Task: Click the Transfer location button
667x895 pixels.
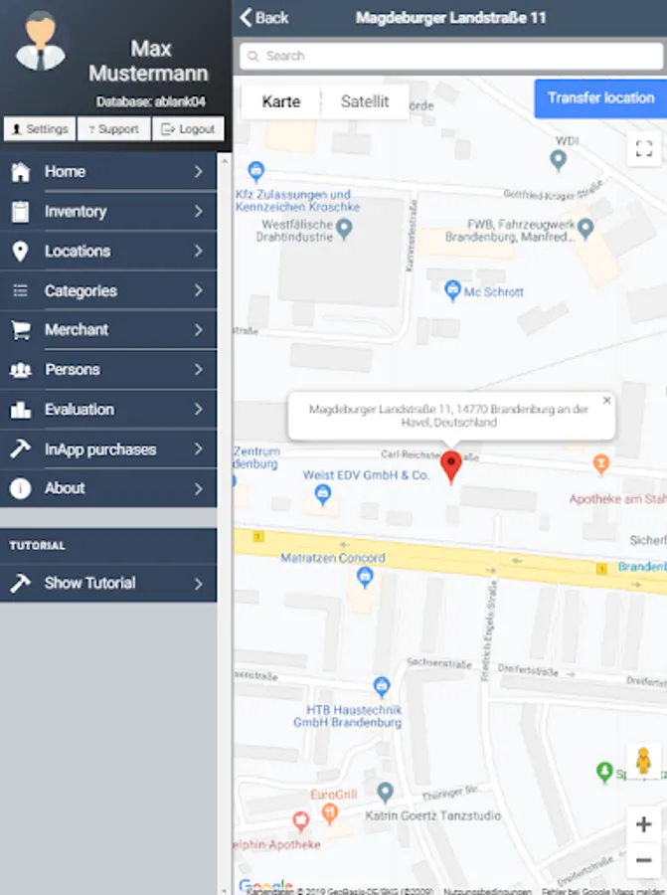Action: (600, 98)
